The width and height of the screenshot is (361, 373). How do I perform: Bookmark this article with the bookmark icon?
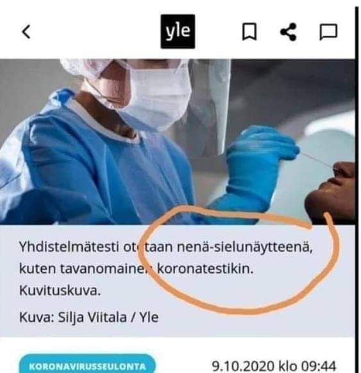[x=249, y=31]
